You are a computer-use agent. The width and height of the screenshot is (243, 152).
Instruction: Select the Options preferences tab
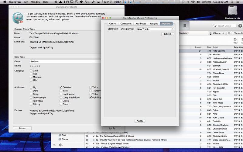pyautogui.click(x=166, y=24)
